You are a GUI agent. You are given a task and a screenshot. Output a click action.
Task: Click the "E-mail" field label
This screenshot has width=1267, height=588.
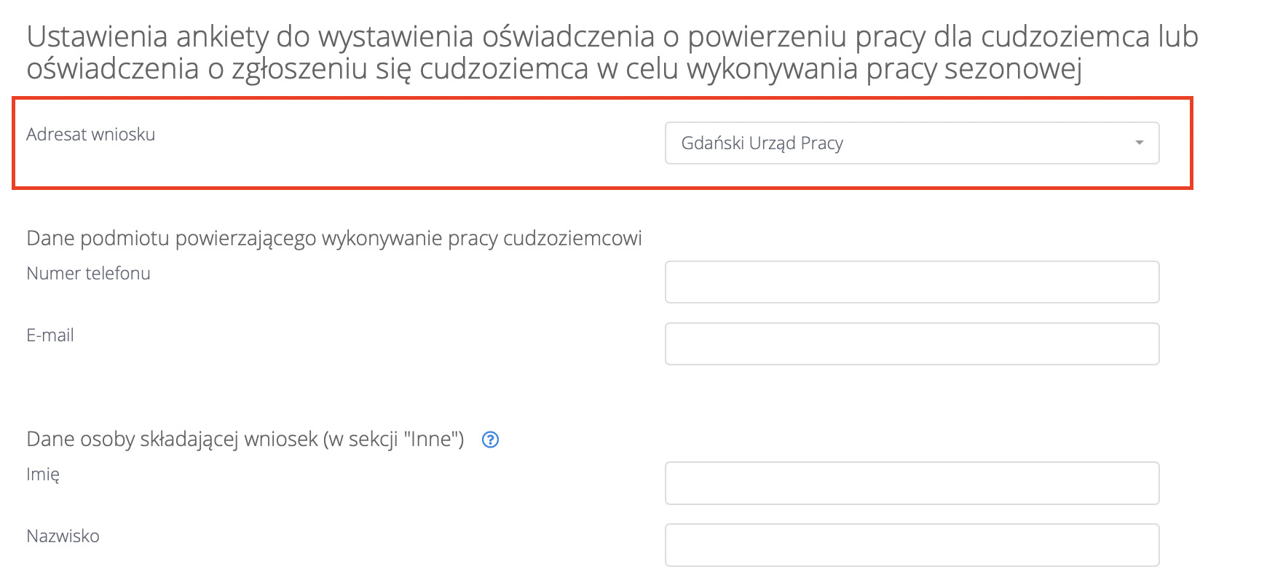pyautogui.click(x=50, y=335)
